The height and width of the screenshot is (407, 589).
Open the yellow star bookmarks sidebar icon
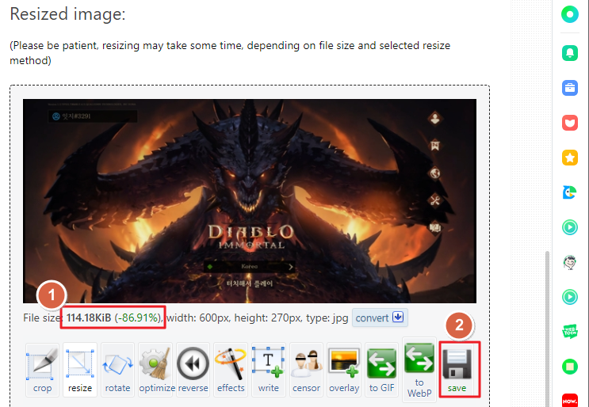570,158
